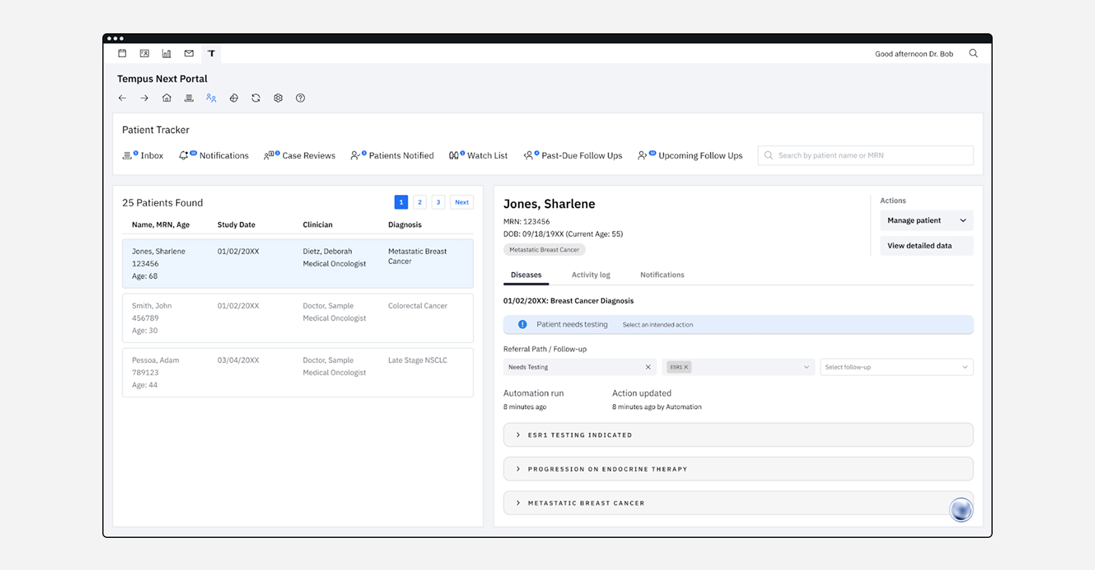Click Select an intended action link
This screenshot has height=570, width=1095.
coord(658,325)
